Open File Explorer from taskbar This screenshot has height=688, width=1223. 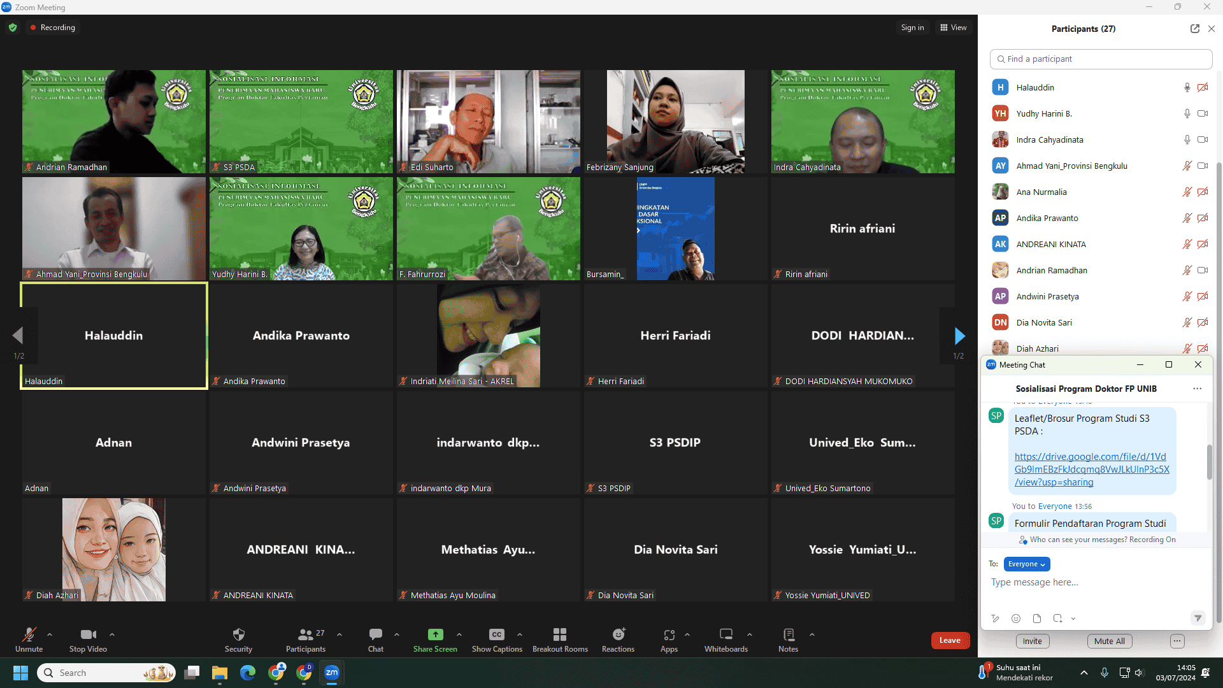[220, 673]
